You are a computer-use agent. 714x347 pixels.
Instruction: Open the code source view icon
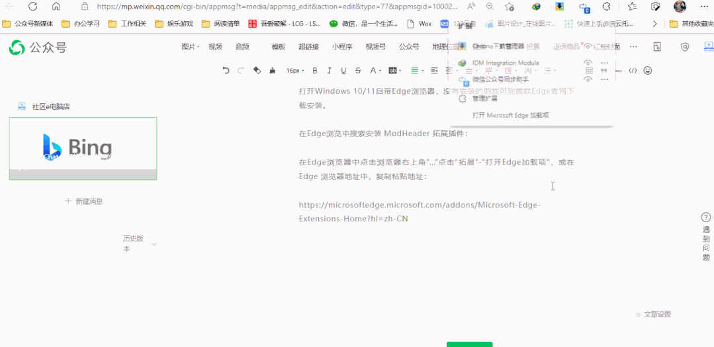(633, 71)
